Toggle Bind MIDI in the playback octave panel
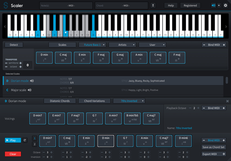Viewport: 231px width, 161px height. 214,108
